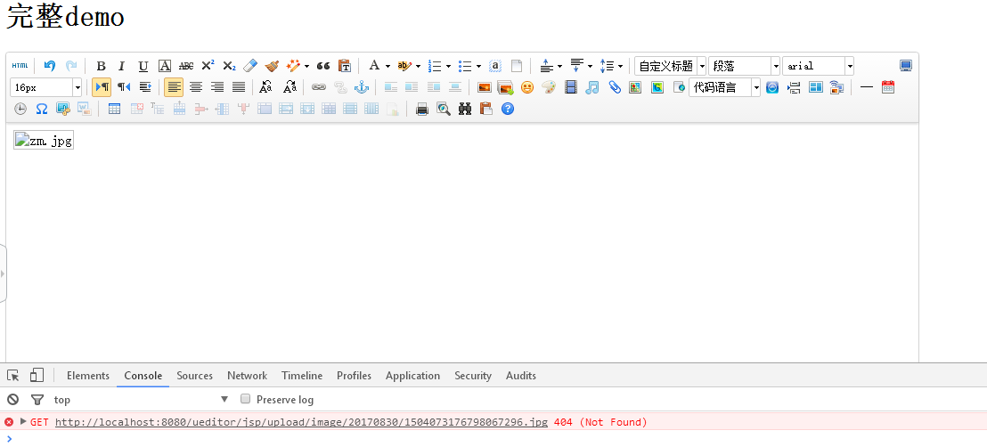Open editor help question mark icon

(508, 109)
